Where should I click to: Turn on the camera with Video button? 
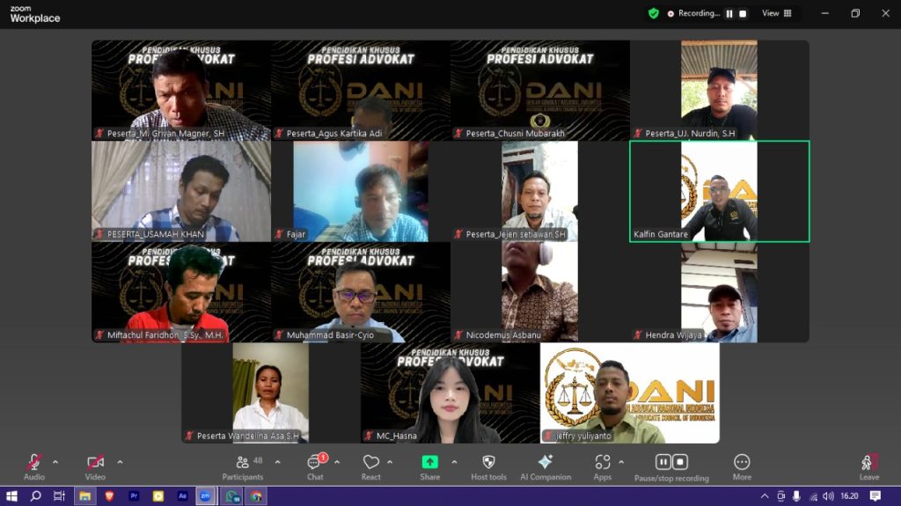coord(95,465)
